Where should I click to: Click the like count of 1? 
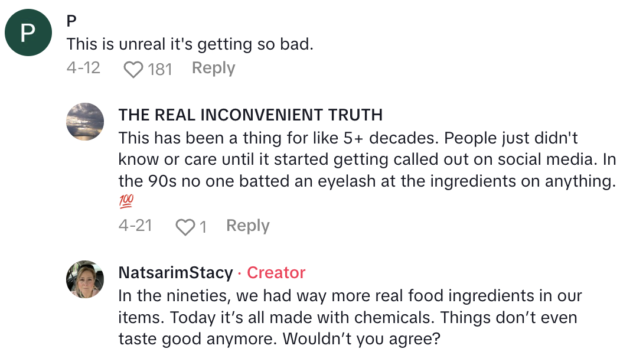203,227
